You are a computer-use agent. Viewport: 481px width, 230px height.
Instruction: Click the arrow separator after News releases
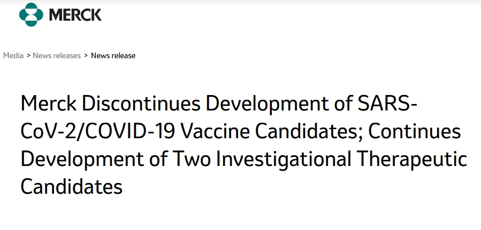pos(86,55)
